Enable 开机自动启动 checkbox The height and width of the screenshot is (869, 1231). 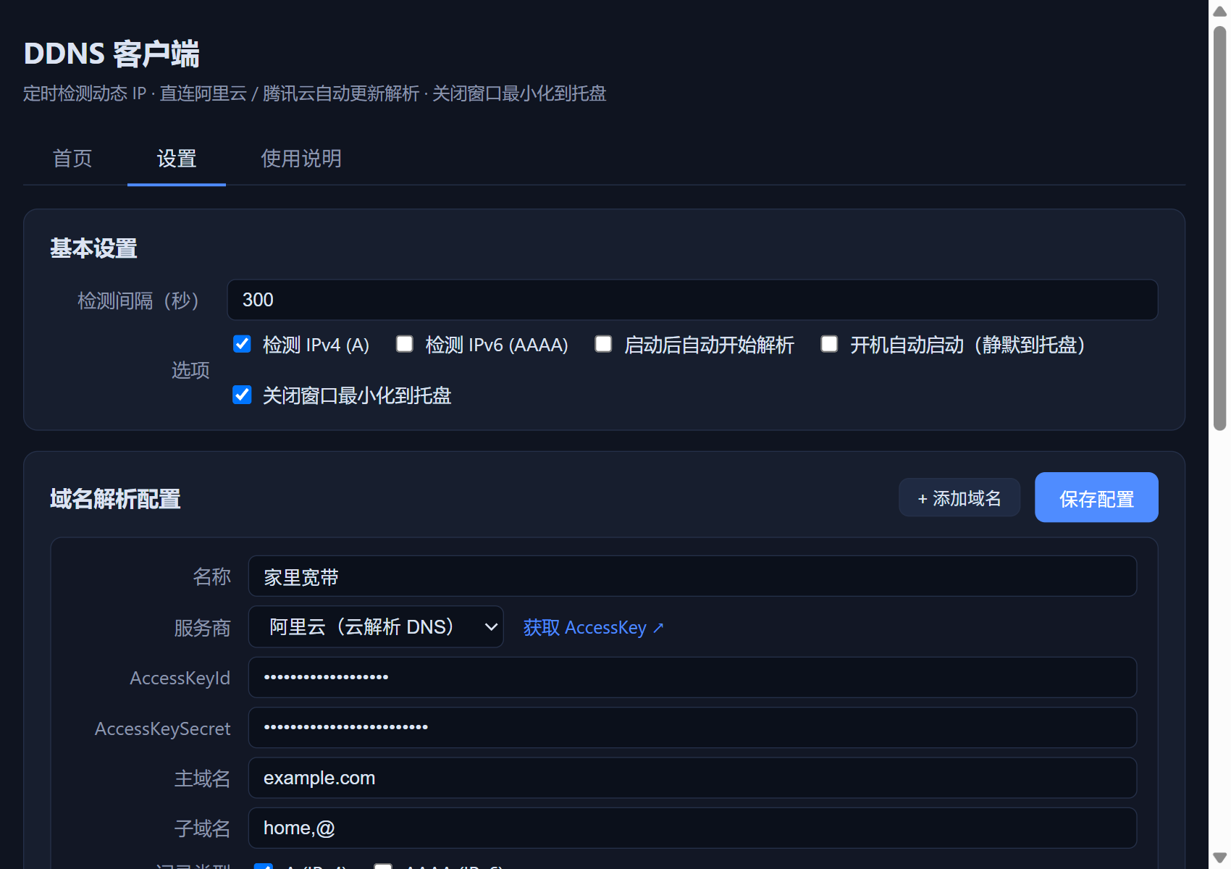pyautogui.click(x=829, y=344)
